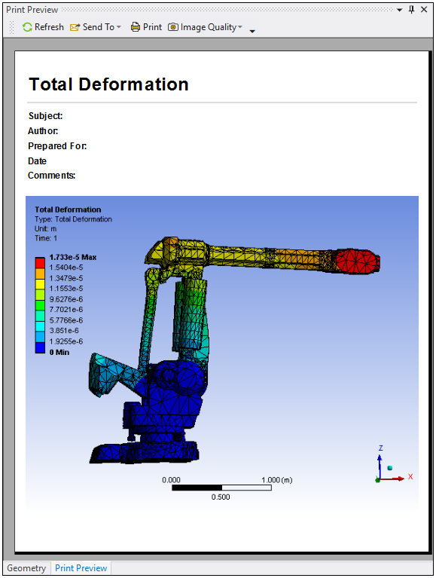Click the coordinate axis triad cyan sphere
This screenshot has height=578, width=436.
[389, 468]
